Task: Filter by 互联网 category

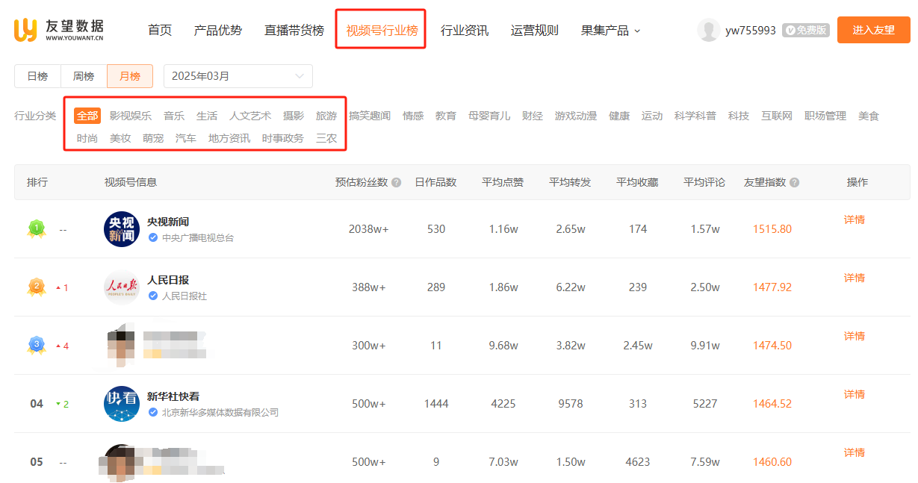Action: [x=777, y=116]
